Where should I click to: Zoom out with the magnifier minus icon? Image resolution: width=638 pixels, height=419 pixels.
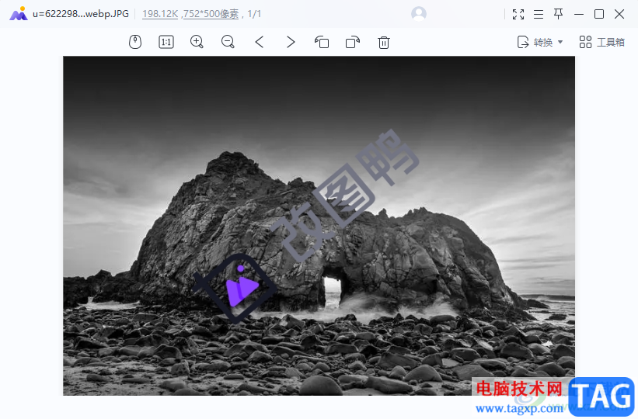(228, 42)
